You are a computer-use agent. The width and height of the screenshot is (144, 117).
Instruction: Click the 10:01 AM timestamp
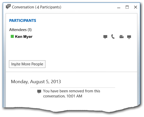pos(74,96)
